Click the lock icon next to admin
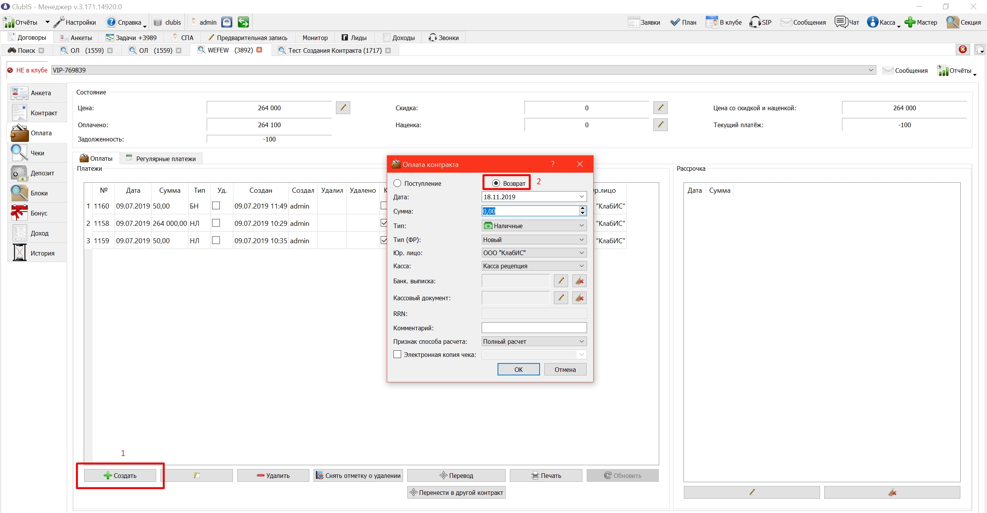This screenshot has height=513, width=987. point(227,22)
